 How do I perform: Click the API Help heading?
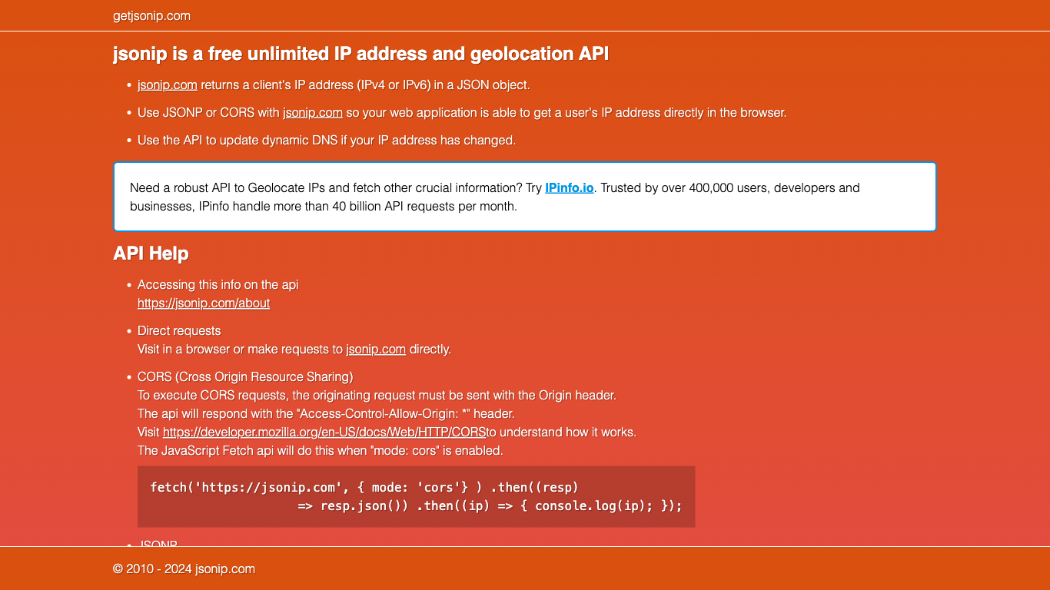coord(151,254)
